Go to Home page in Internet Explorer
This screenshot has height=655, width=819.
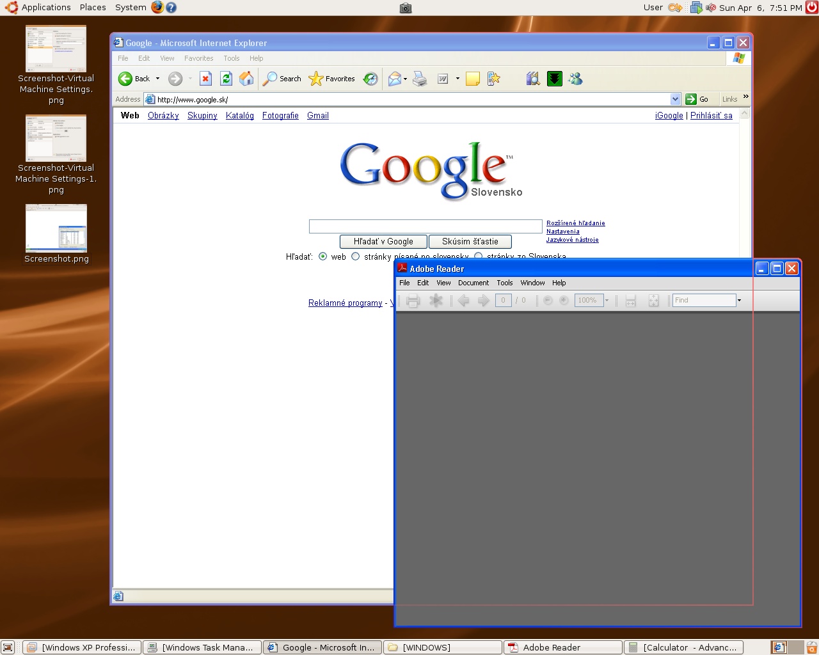[x=246, y=79]
